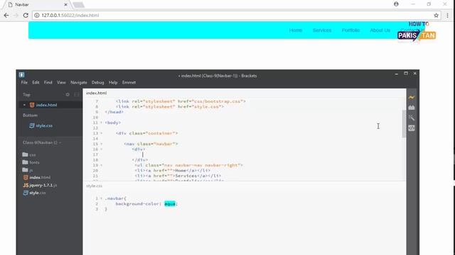
Task: Open the Edit menu in Brackets
Action: pos(36,82)
